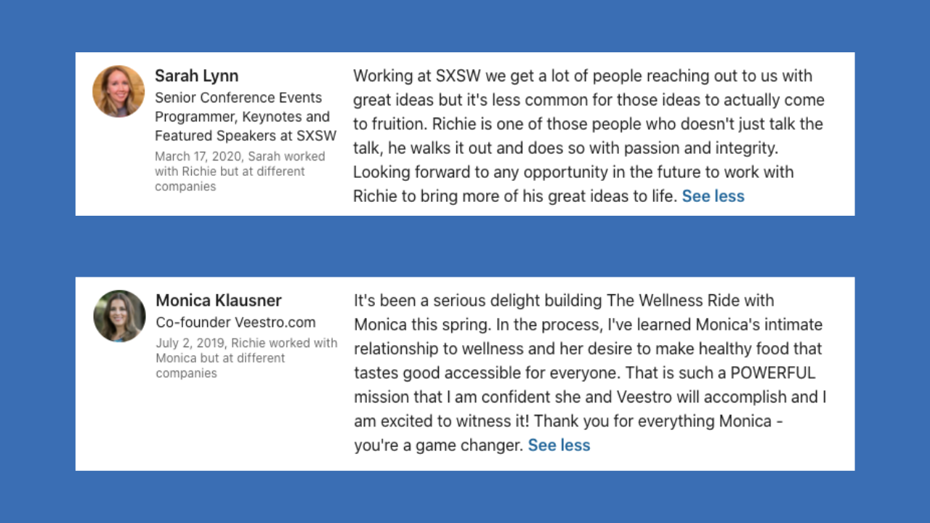Click the recommendation text starting Working at SXSW
The height and width of the screenshot is (523, 930).
coord(589,136)
